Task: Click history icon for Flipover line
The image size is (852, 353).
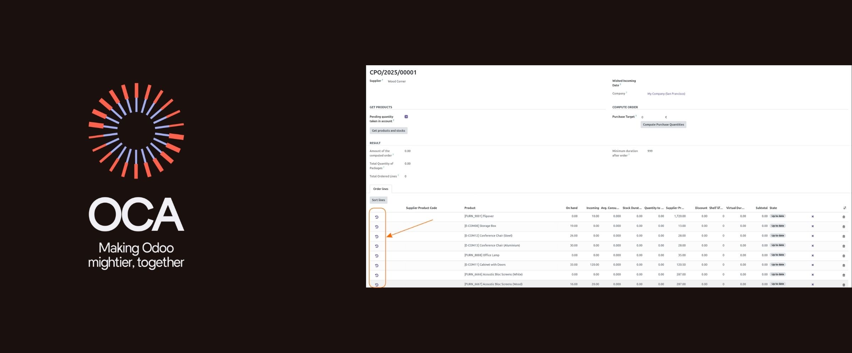Action: point(377,217)
